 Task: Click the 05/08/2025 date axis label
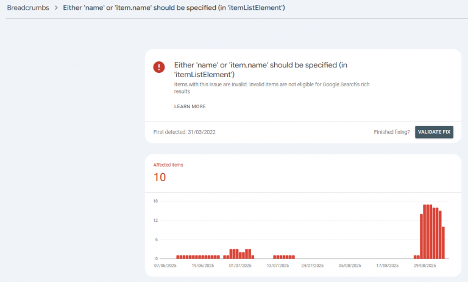(350, 266)
